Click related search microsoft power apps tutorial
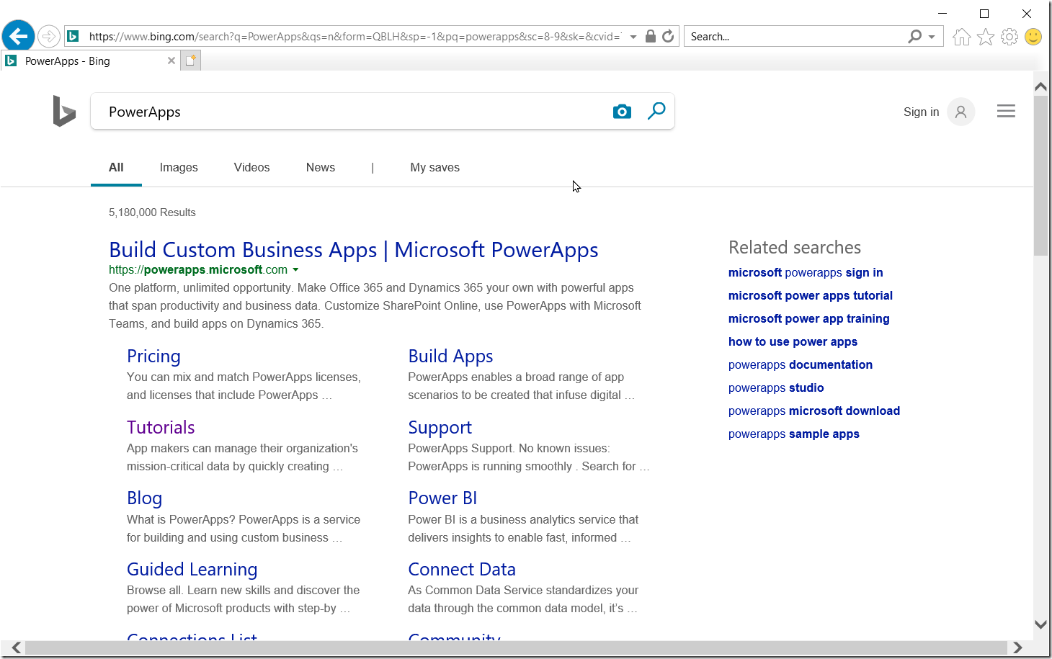This screenshot has width=1052, height=659. pos(811,296)
